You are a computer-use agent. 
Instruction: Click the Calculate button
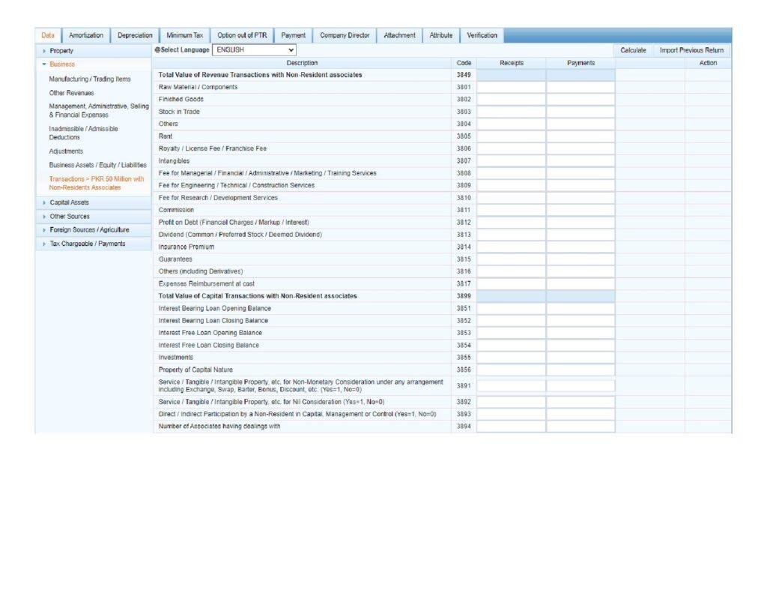coord(634,50)
